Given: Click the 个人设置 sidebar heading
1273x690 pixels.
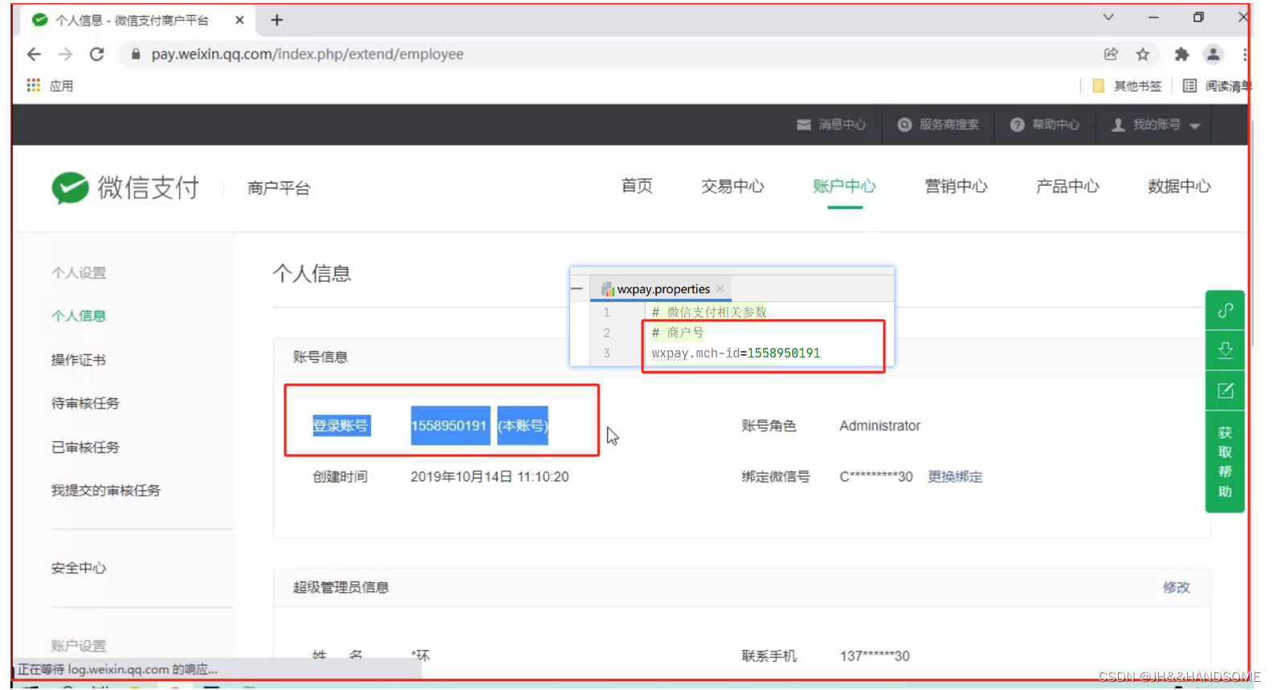Looking at the screenshot, I should 79,272.
